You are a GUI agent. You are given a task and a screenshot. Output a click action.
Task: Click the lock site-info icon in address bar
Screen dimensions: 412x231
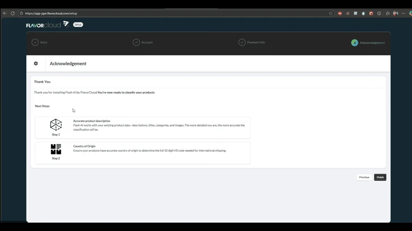(21, 13)
